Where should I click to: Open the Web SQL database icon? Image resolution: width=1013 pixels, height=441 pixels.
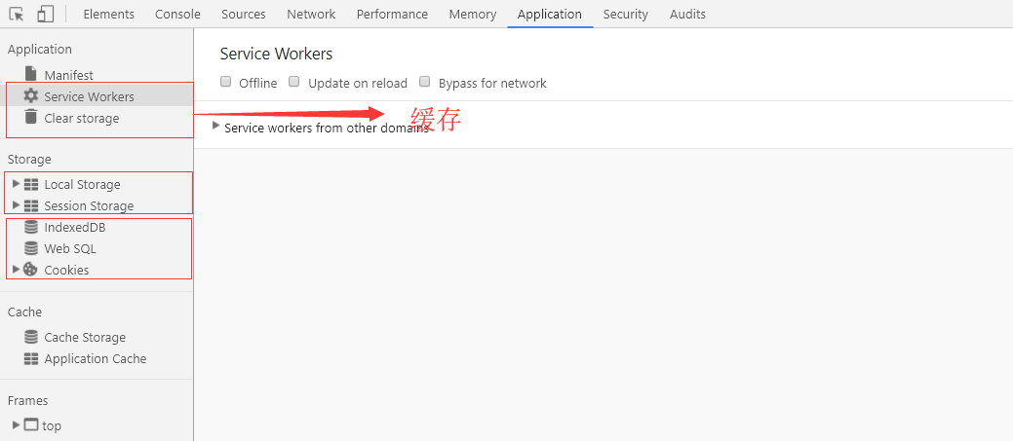(x=30, y=248)
